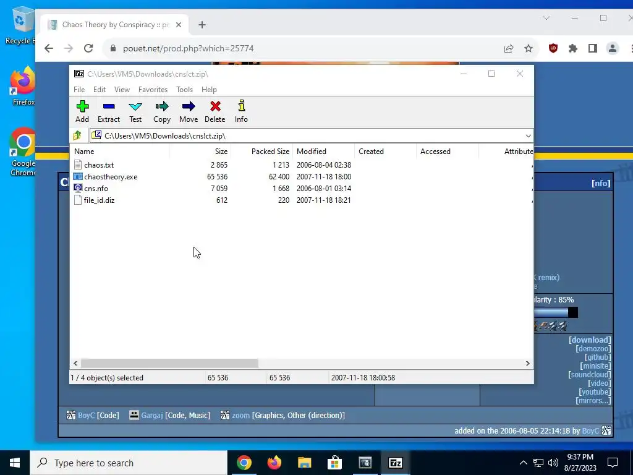The image size is (633, 475).
Task: Click the [nfo] link on pouet page
Action: pyautogui.click(x=601, y=183)
